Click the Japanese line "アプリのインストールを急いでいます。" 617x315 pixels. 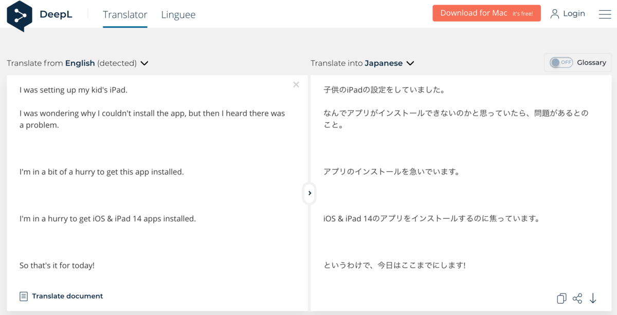click(392, 172)
